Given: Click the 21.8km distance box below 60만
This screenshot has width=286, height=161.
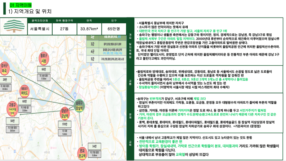Looking at the screenshot, I should pyautogui.click(x=24, y=109).
